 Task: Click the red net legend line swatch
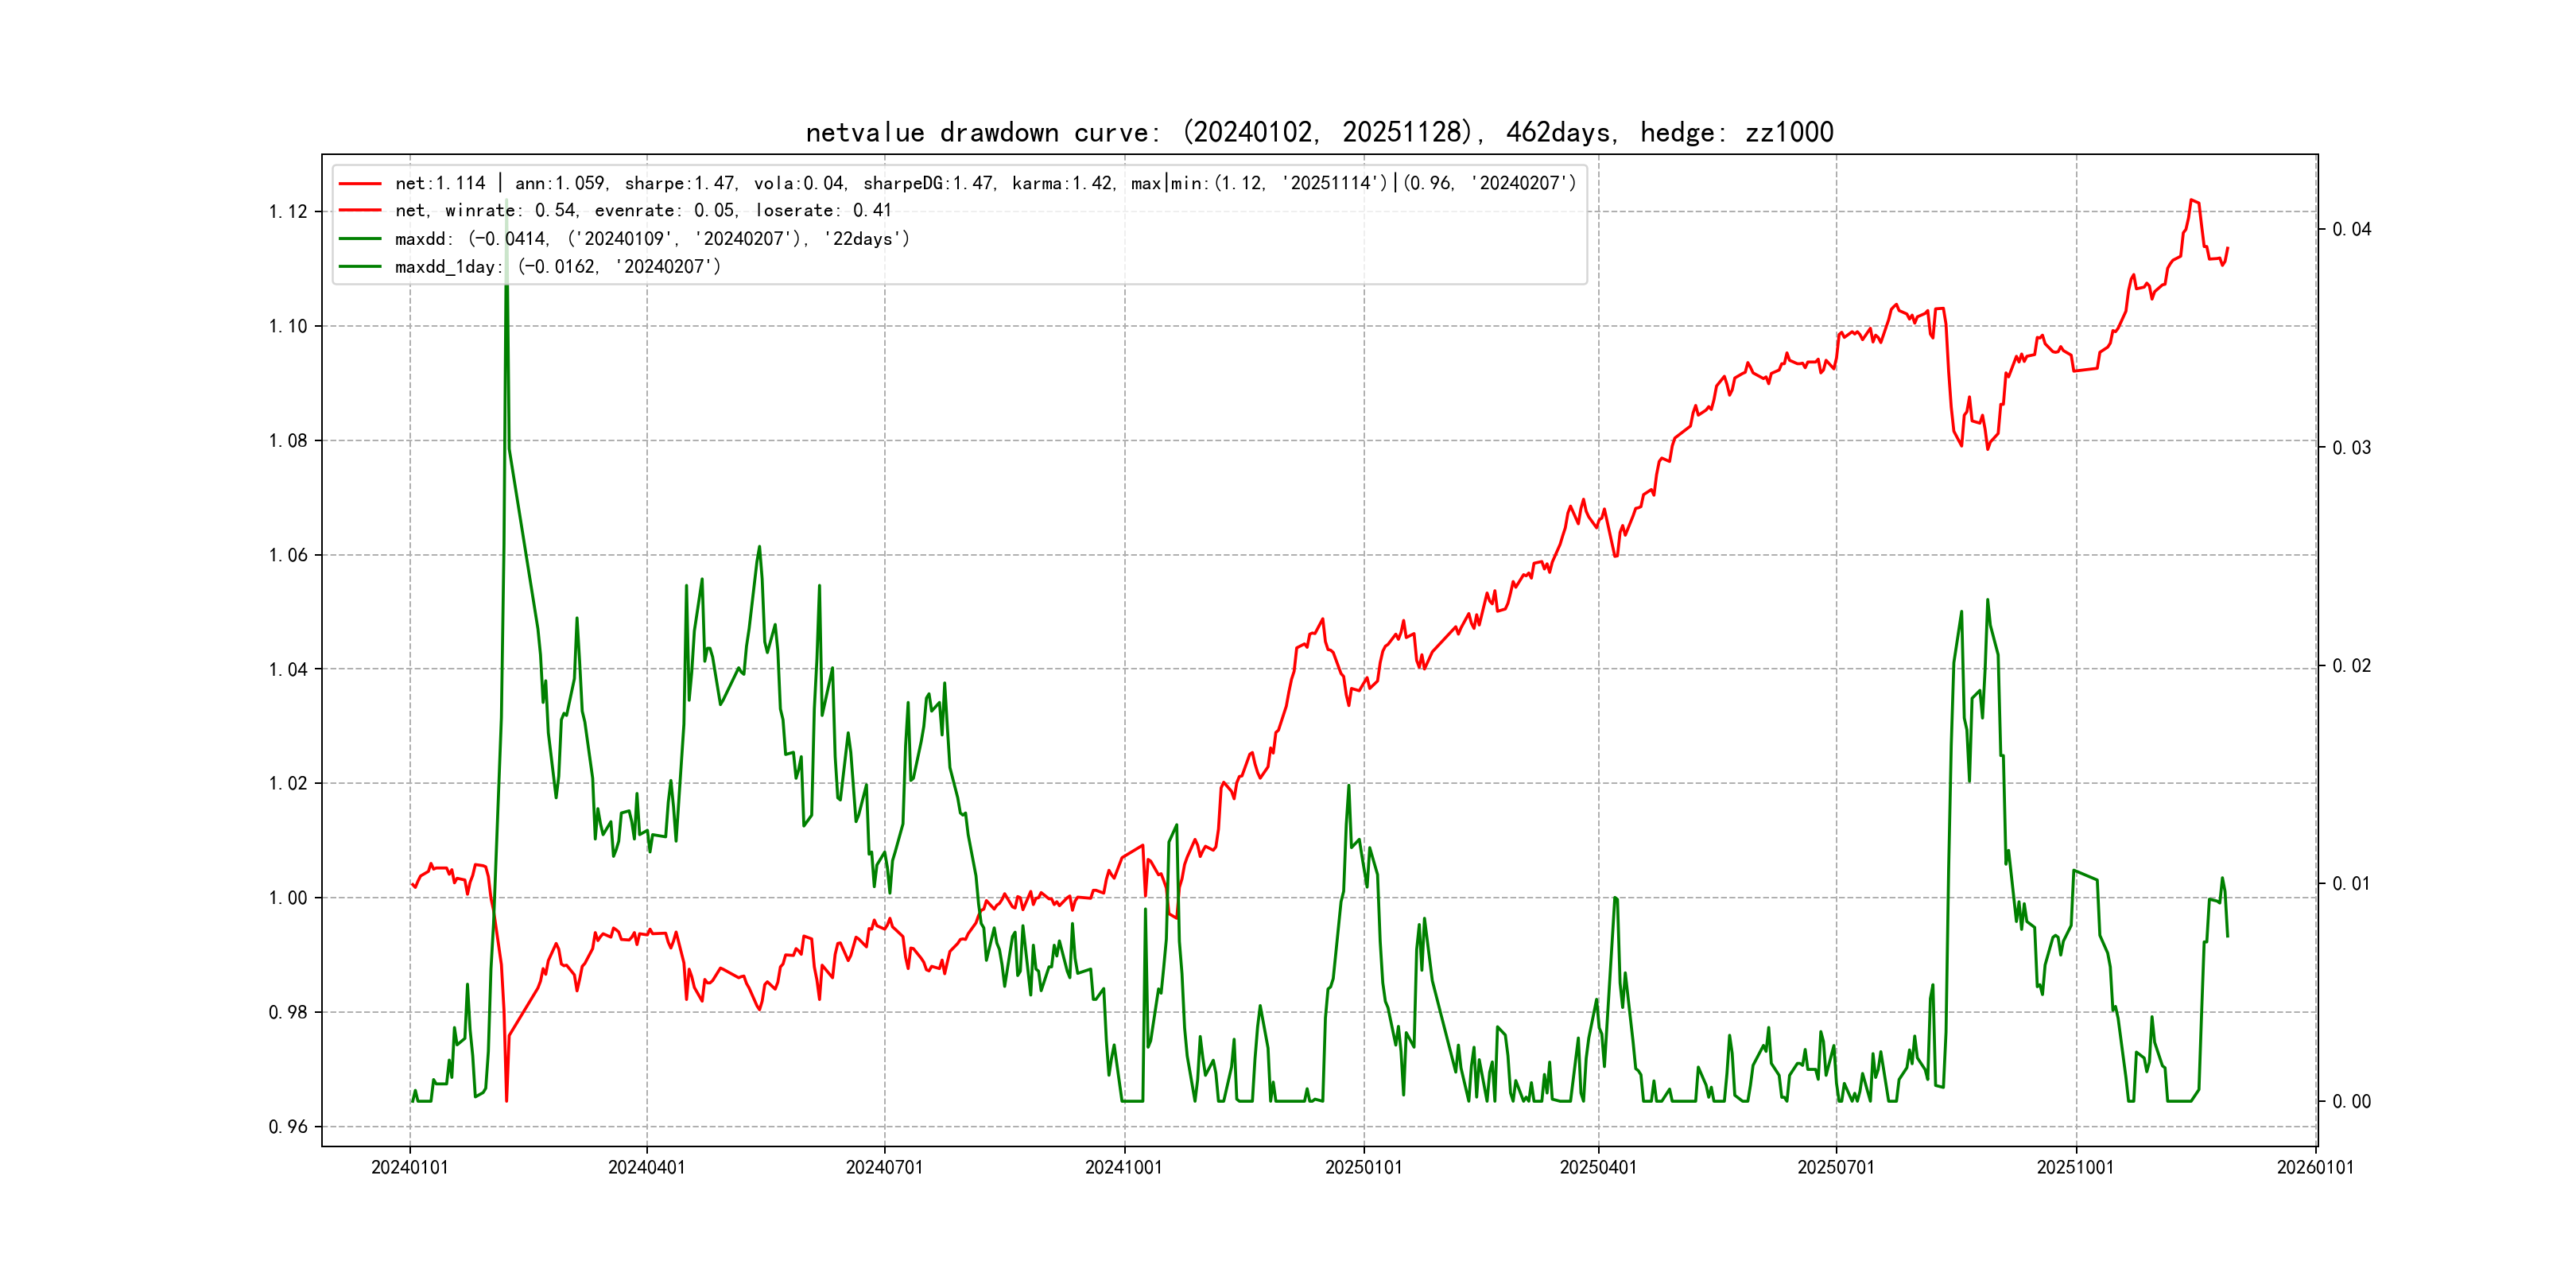[360, 184]
